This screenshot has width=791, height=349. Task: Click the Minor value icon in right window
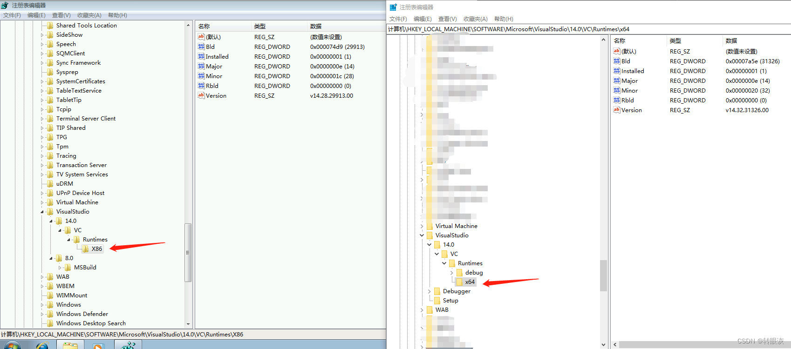point(617,90)
